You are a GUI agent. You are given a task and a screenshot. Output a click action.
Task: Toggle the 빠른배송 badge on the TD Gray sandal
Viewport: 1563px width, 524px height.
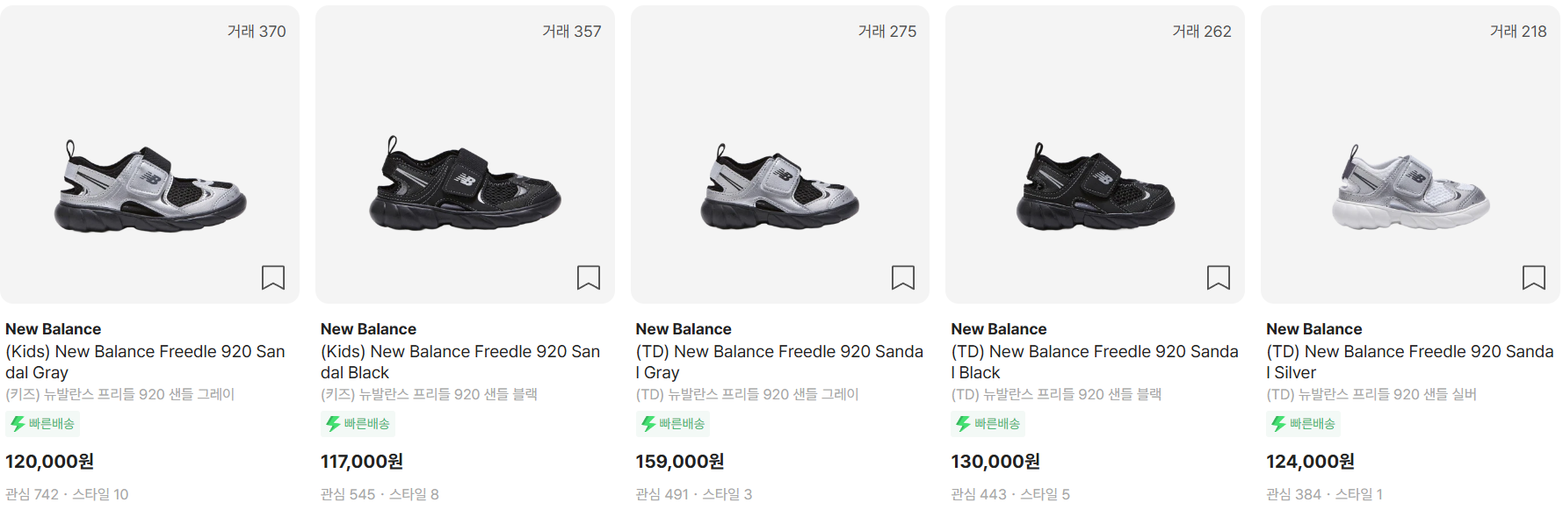point(673,423)
